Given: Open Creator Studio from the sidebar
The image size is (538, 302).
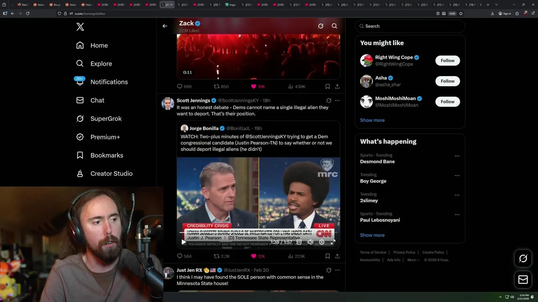Looking at the screenshot, I should [104, 174].
